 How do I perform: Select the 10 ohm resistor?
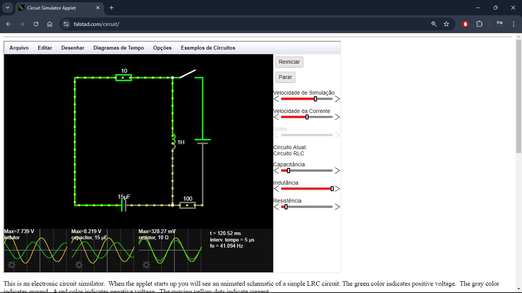pyautogui.click(x=124, y=78)
